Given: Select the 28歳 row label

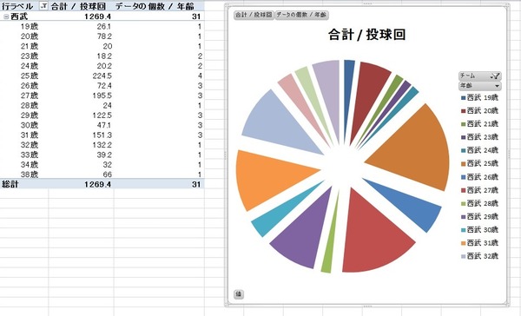Looking at the screenshot, I should (x=30, y=105).
